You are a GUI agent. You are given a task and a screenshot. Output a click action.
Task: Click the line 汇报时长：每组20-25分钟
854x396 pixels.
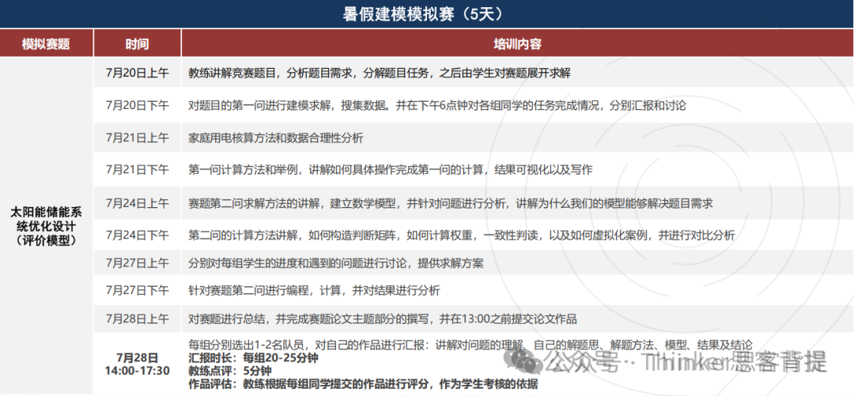pos(253,358)
